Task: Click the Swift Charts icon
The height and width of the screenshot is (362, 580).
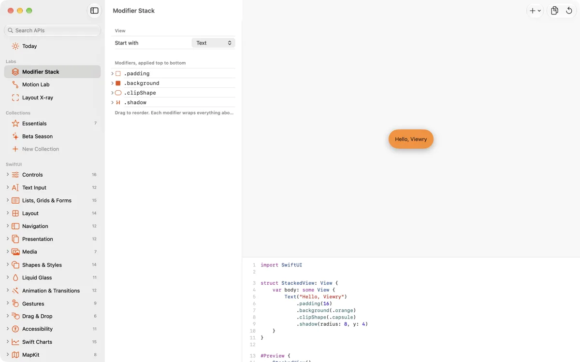Action: coord(15,342)
